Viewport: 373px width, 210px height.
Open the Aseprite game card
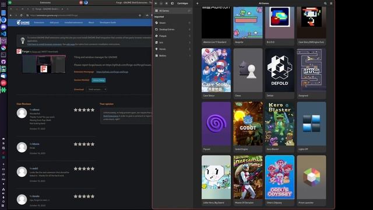click(248, 26)
